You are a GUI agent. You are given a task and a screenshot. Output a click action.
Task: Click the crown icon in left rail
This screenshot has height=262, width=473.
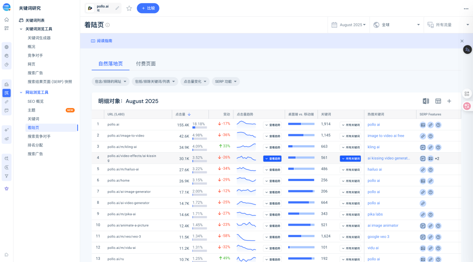pos(6,189)
